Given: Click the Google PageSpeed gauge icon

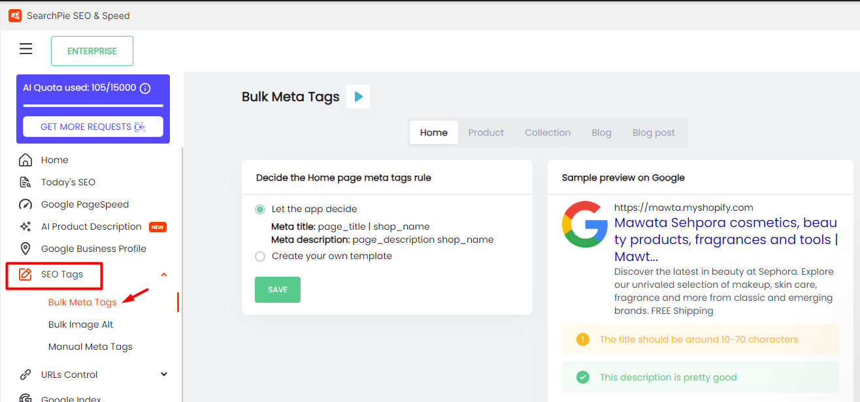Looking at the screenshot, I should (25, 204).
